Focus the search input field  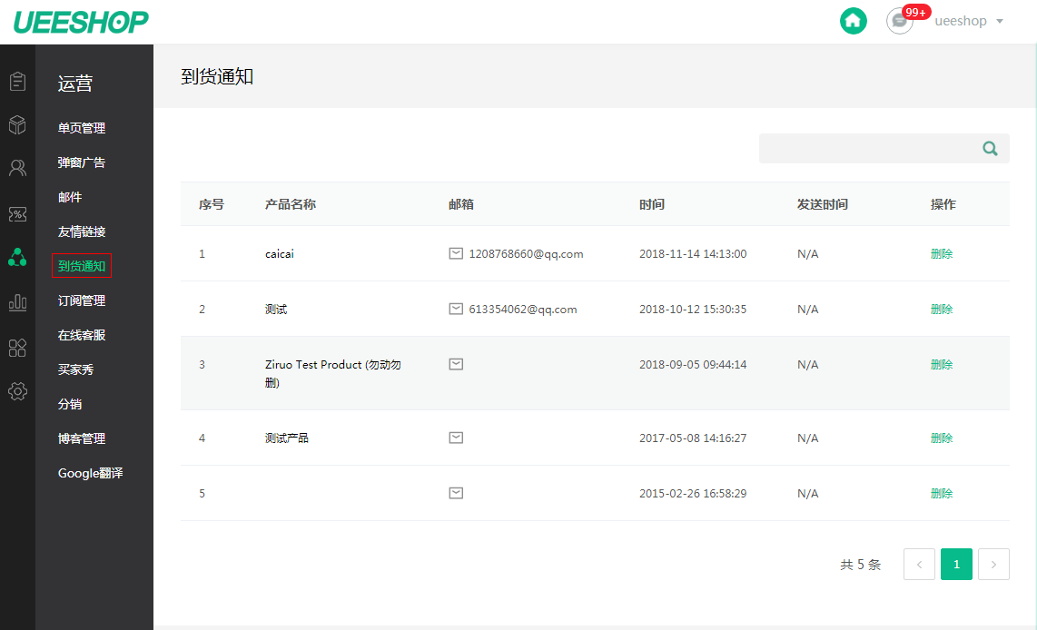point(884,149)
